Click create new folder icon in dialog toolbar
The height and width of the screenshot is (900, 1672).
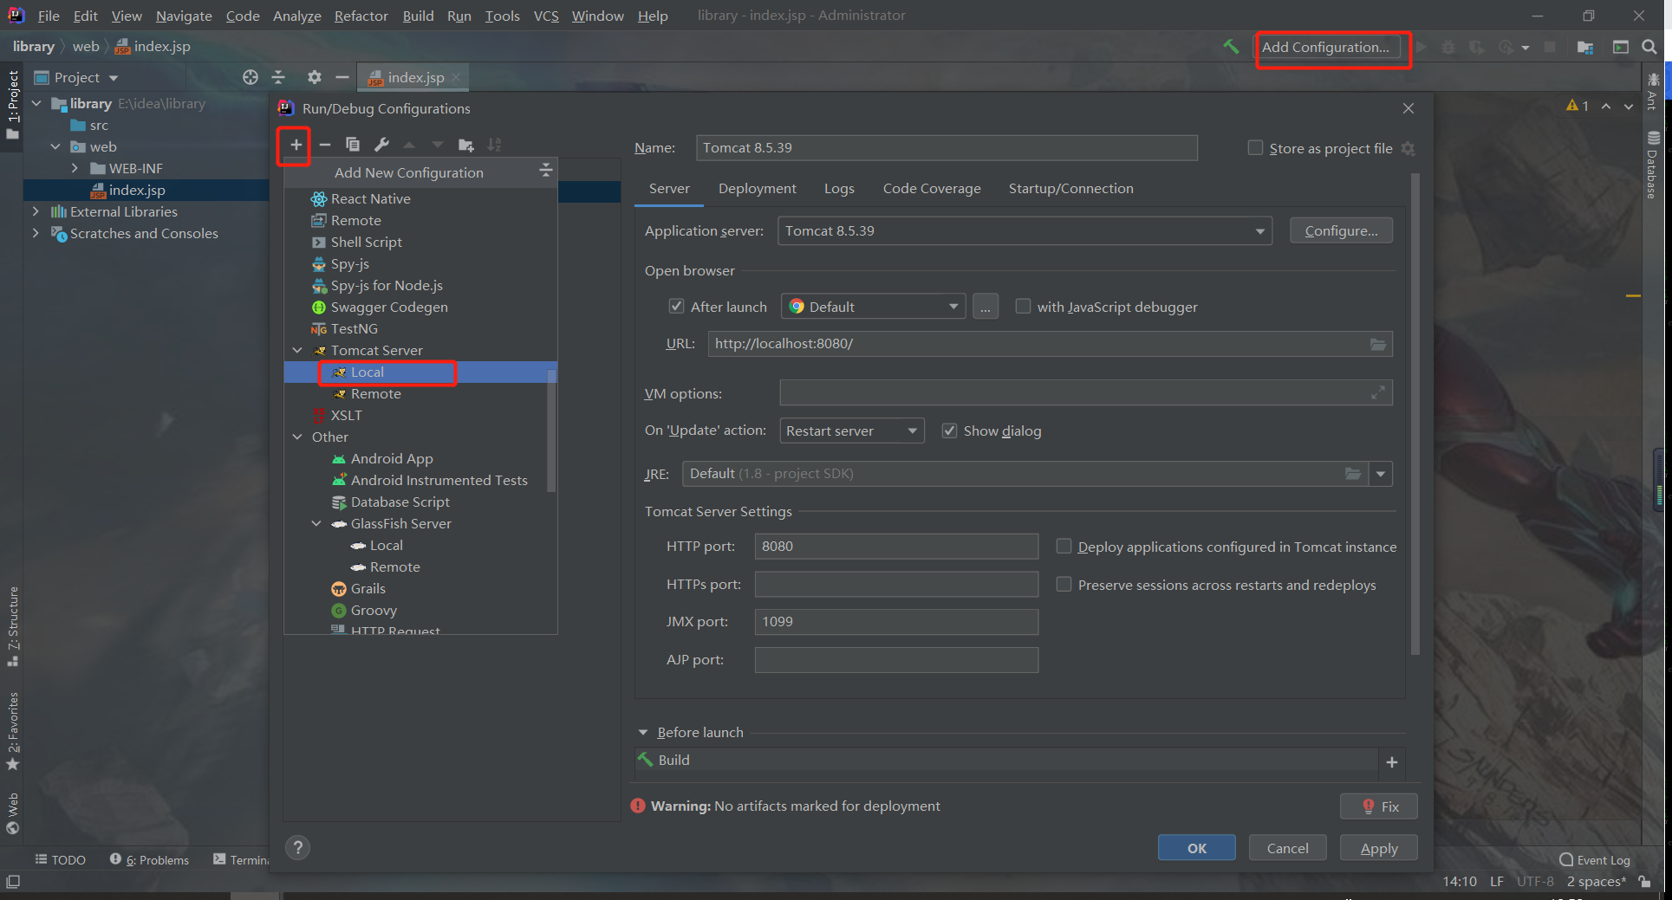tap(466, 145)
